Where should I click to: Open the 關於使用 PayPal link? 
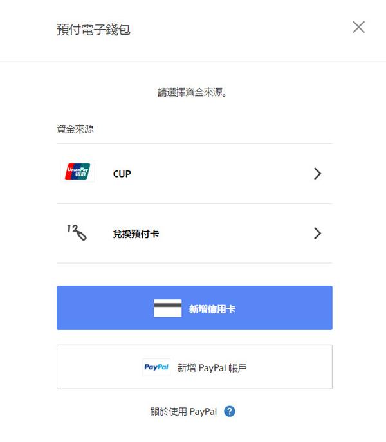coord(183,412)
